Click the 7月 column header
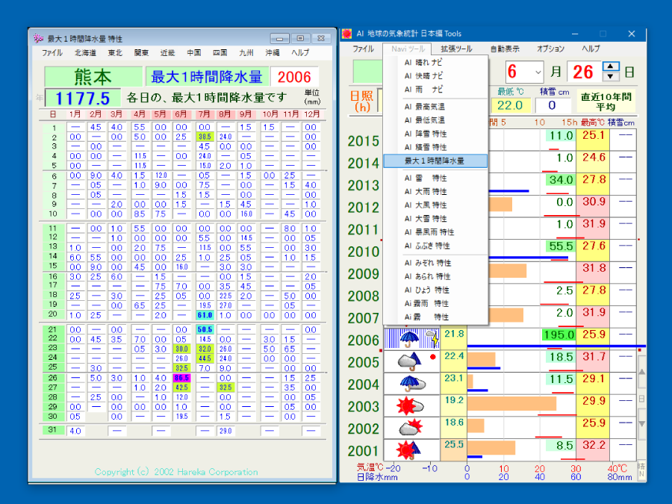 pos(204,114)
